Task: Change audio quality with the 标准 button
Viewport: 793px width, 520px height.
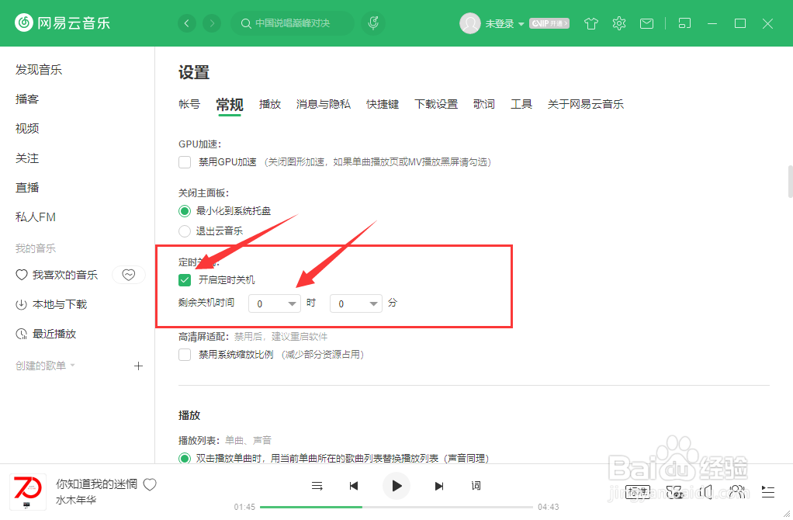Action: tap(638, 492)
